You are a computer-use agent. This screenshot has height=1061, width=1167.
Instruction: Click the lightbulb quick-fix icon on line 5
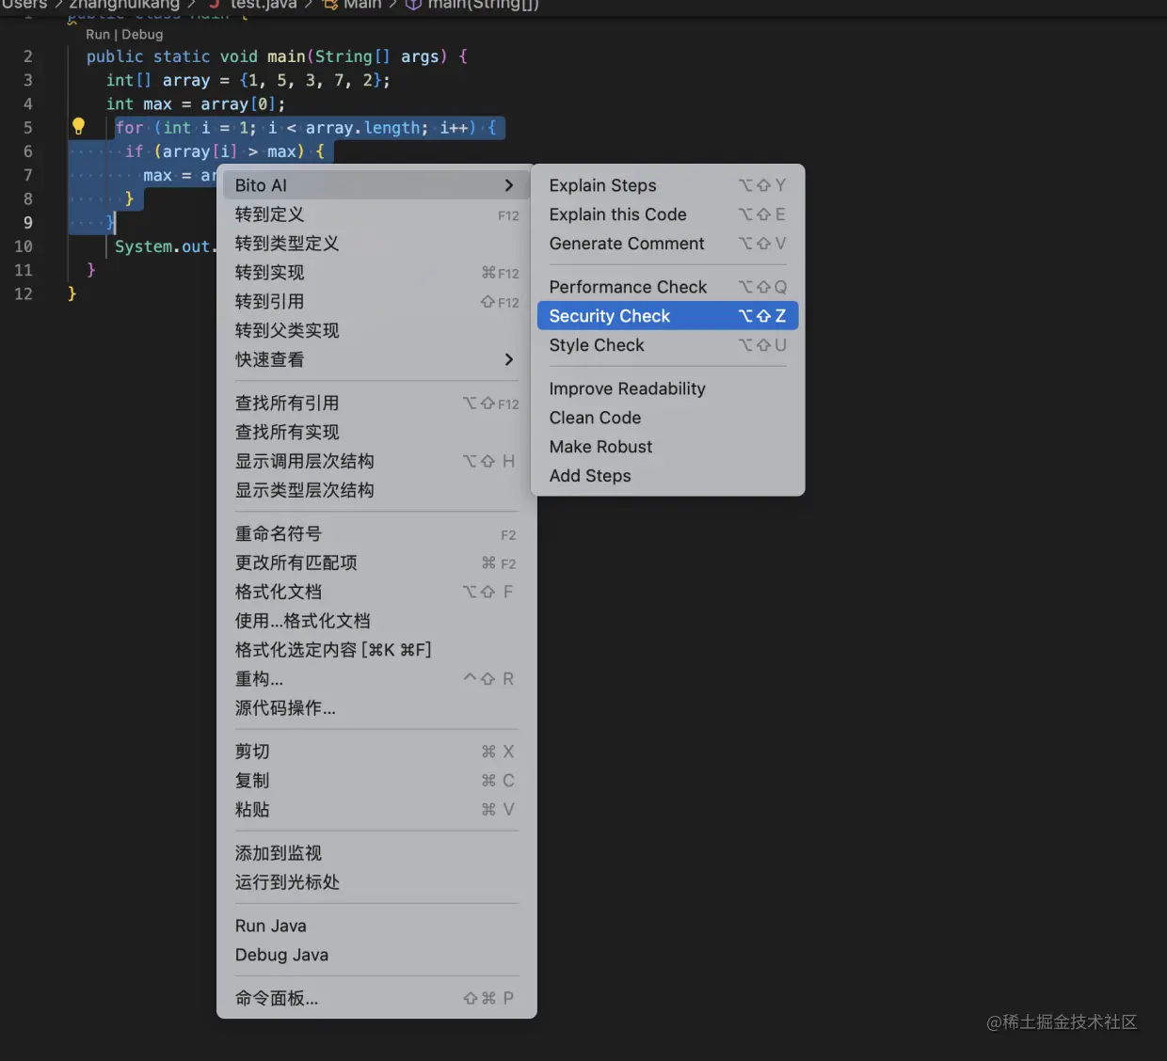pos(79,126)
